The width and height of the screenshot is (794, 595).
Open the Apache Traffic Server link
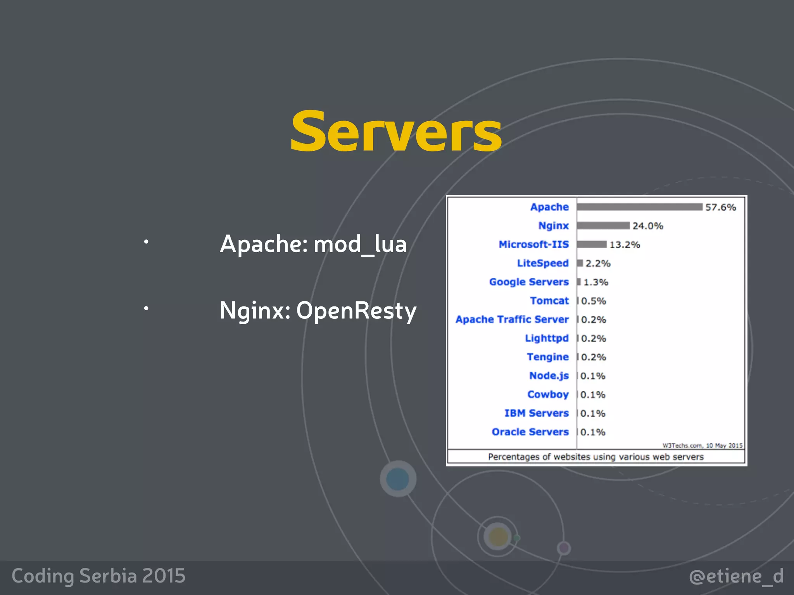(512, 319)
